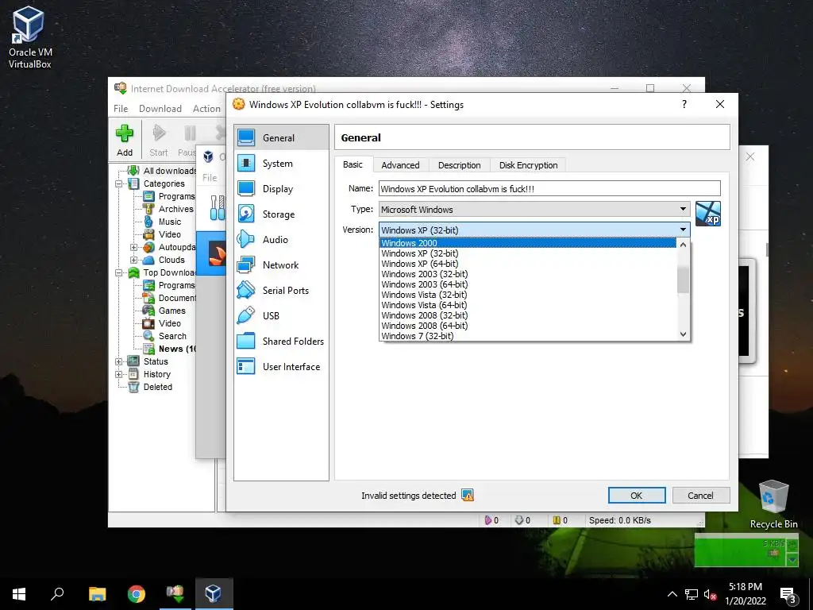Open Google Chrome from the taskbar
813x610 pixels.
pos(137,593)
